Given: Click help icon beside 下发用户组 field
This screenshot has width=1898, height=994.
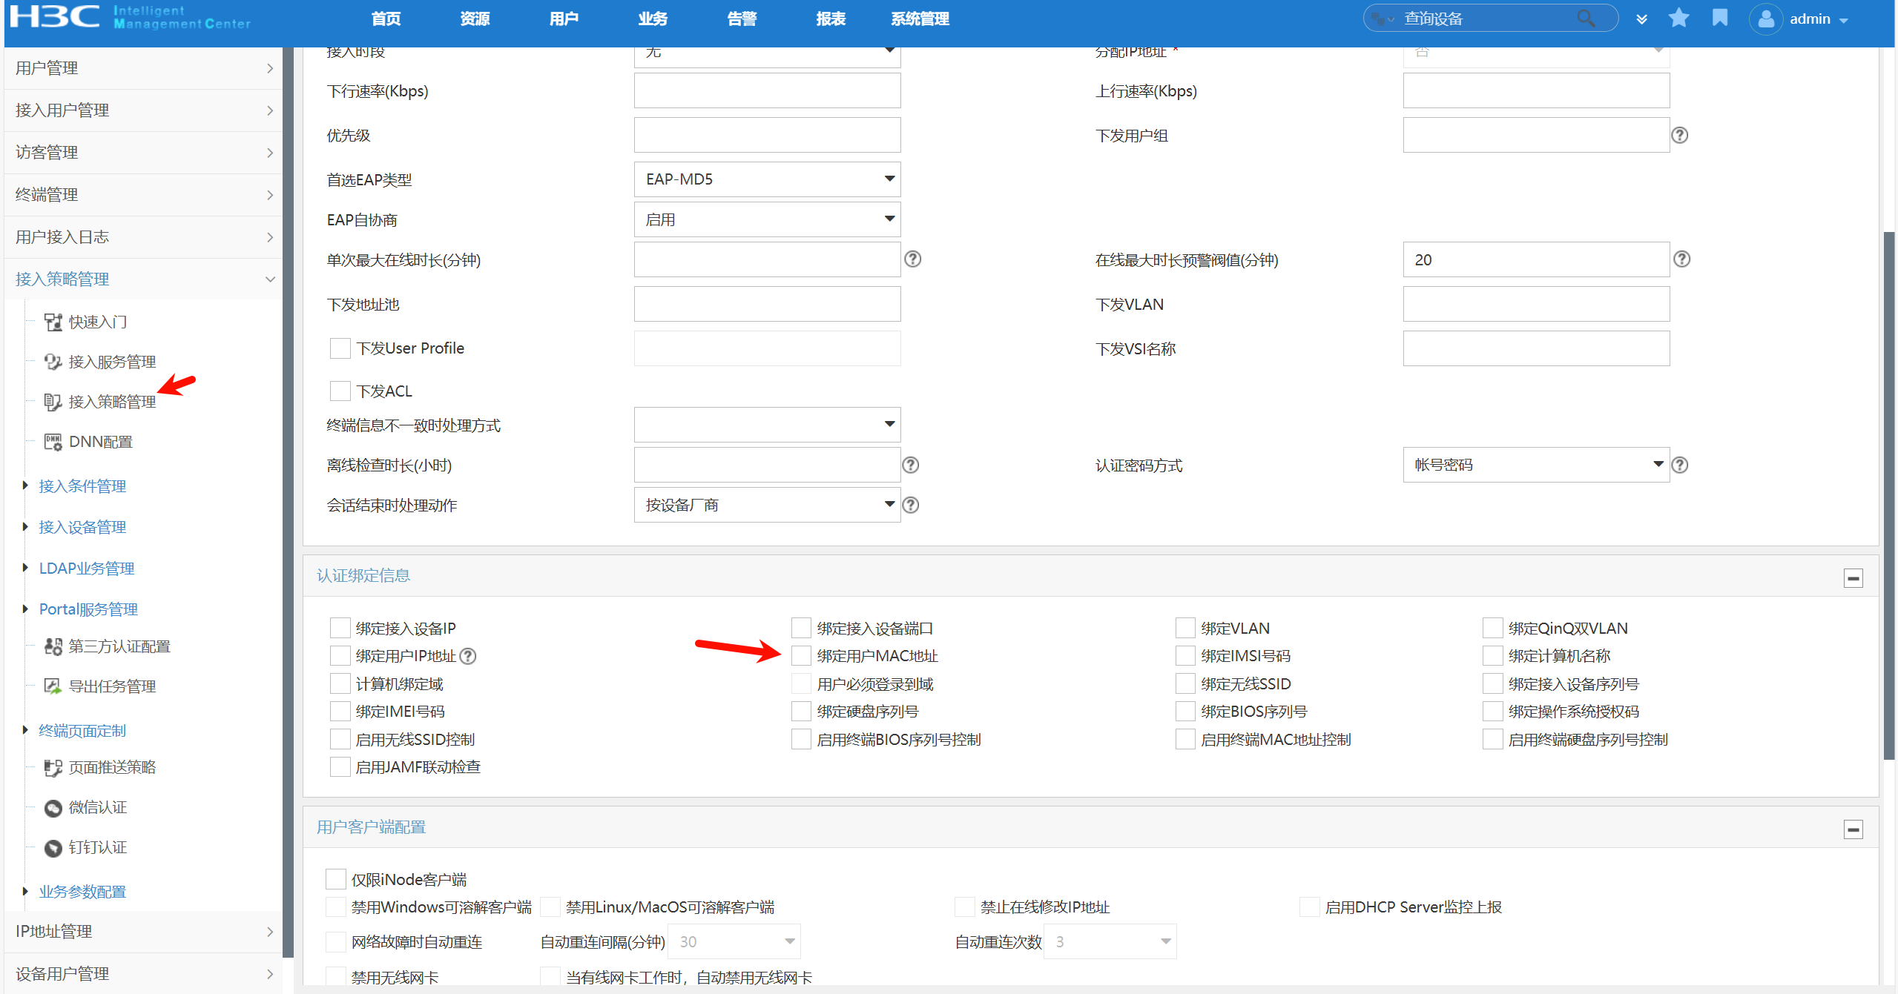Looking at the screenshot, I should [1680, 135].
